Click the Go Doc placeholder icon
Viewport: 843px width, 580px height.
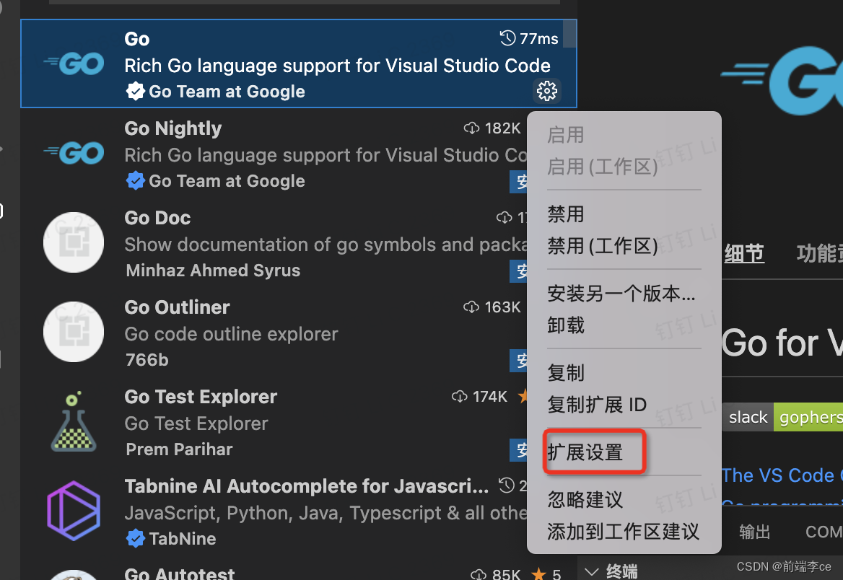click(x=74, y=242)
